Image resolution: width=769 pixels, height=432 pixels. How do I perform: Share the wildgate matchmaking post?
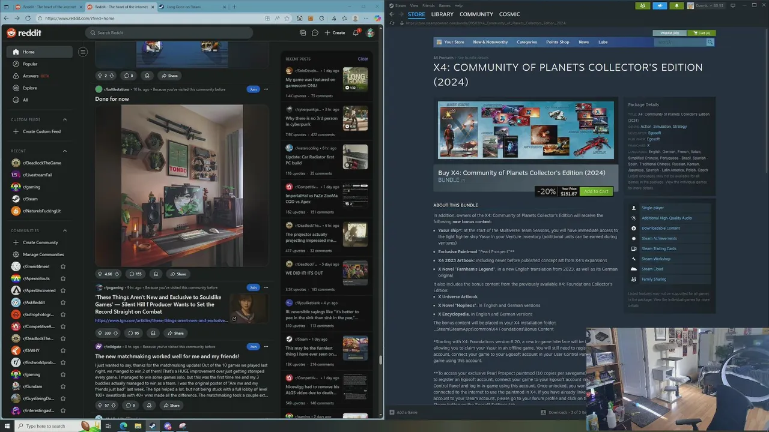click(x=171, y=405)
